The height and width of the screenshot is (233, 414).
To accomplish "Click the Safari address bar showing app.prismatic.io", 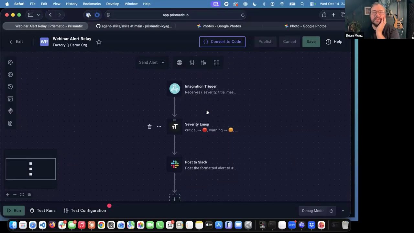I will tap(176, 15).
